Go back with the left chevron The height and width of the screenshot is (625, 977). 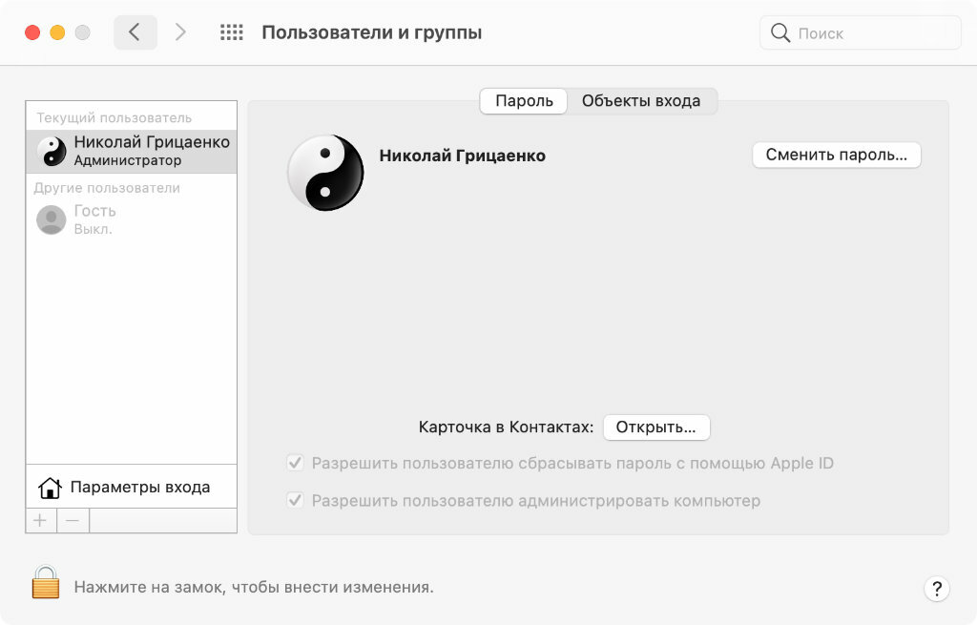click(x=135, y=31)
